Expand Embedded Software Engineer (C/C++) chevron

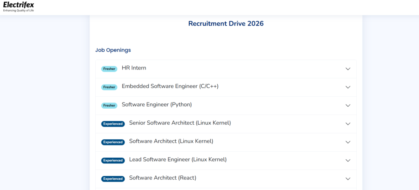click(348, 87)
